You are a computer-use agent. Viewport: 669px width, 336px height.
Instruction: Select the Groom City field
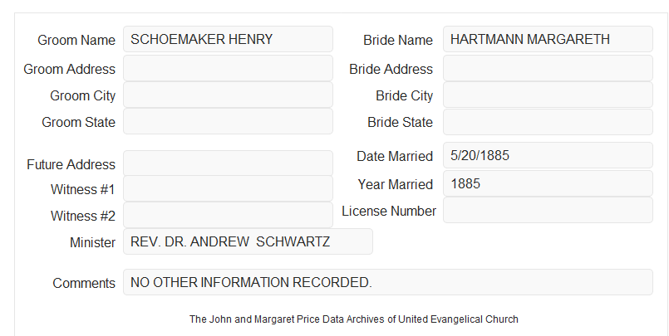coord(228,95)
